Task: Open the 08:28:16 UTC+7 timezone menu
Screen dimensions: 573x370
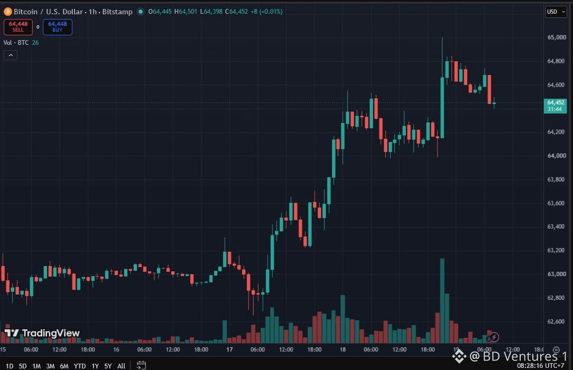Action: (540, 366)
